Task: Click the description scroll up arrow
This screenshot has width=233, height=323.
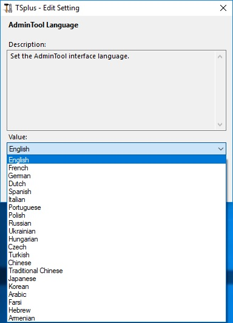Action: pyautogui.click(x=220, y=57)
